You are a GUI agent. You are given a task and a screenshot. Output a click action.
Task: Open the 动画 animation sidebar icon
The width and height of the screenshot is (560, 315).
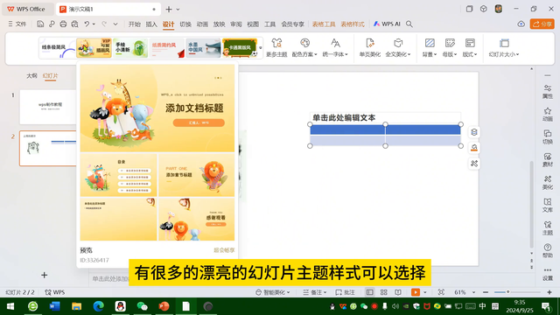(548, 115)
